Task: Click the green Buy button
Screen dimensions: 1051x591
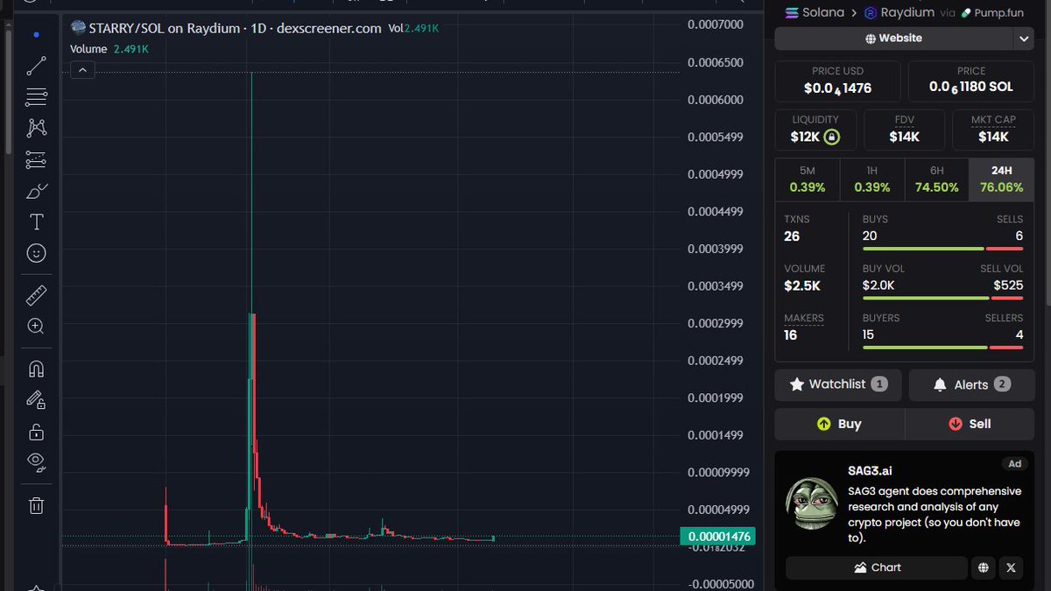Action: pos(839,424)
